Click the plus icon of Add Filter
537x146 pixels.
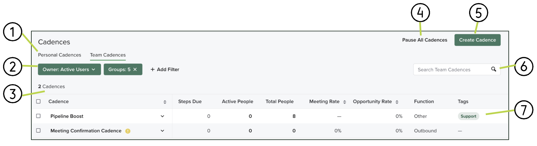pos(153,70)
